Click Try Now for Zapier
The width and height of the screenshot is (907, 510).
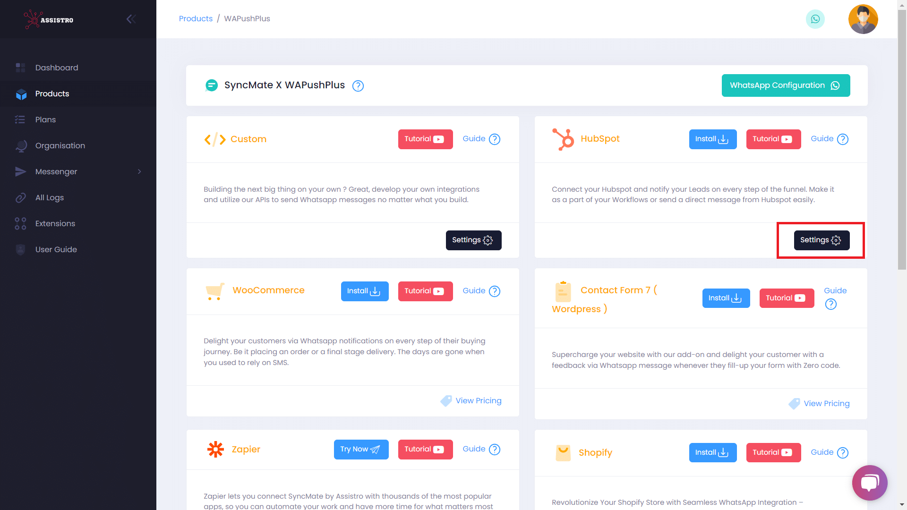361,450
